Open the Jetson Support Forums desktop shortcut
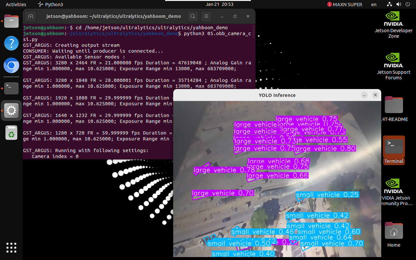 394,66
